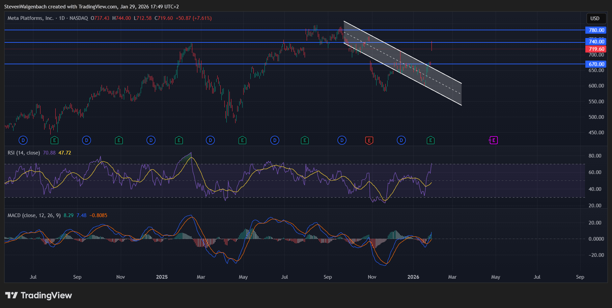Click the TradingView logo at the bottom

click(39, 296)
